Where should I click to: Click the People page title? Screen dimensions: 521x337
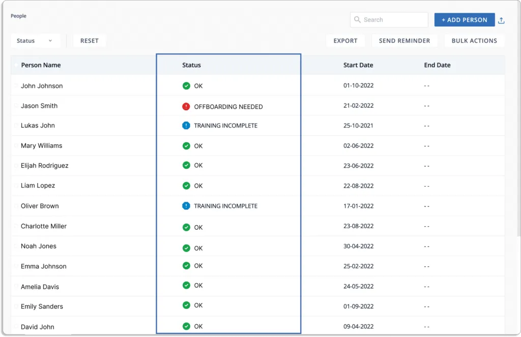pyautogui.click(x=18, y=16)
